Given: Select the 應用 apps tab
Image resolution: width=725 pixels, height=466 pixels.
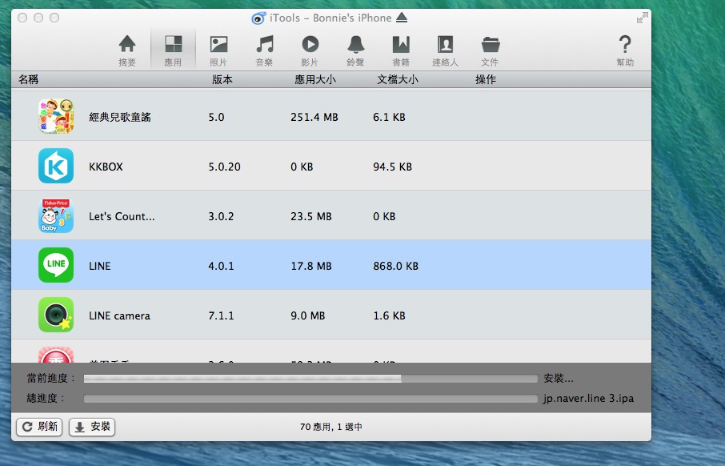Looking at the screenshot, I should 173,51.
